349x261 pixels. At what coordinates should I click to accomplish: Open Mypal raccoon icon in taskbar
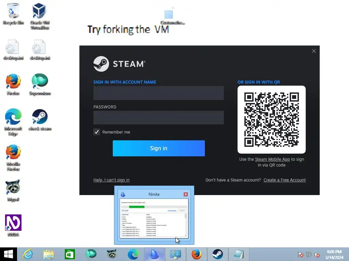[x=112, y=254]
